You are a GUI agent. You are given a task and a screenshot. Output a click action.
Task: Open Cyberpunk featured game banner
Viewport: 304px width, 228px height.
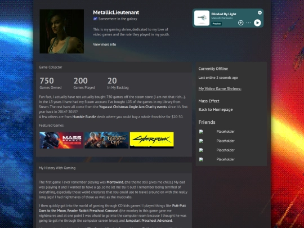click(x=152, y=140)
